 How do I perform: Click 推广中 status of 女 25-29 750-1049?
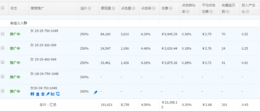[x=15, y=34]
